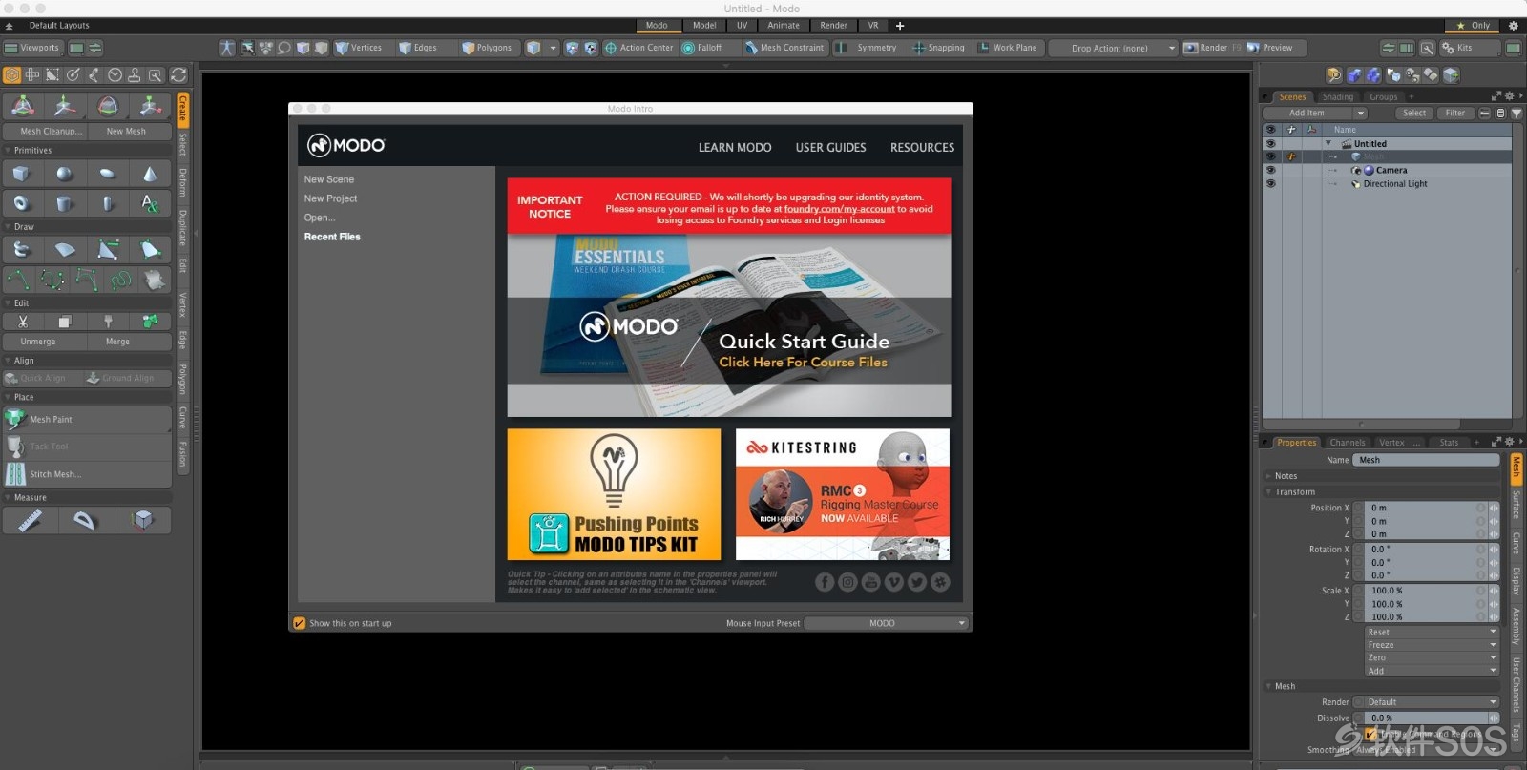The image size is (1527, 770).
Task: Select the cylinder primitive tool
Action: click(65, 203)
